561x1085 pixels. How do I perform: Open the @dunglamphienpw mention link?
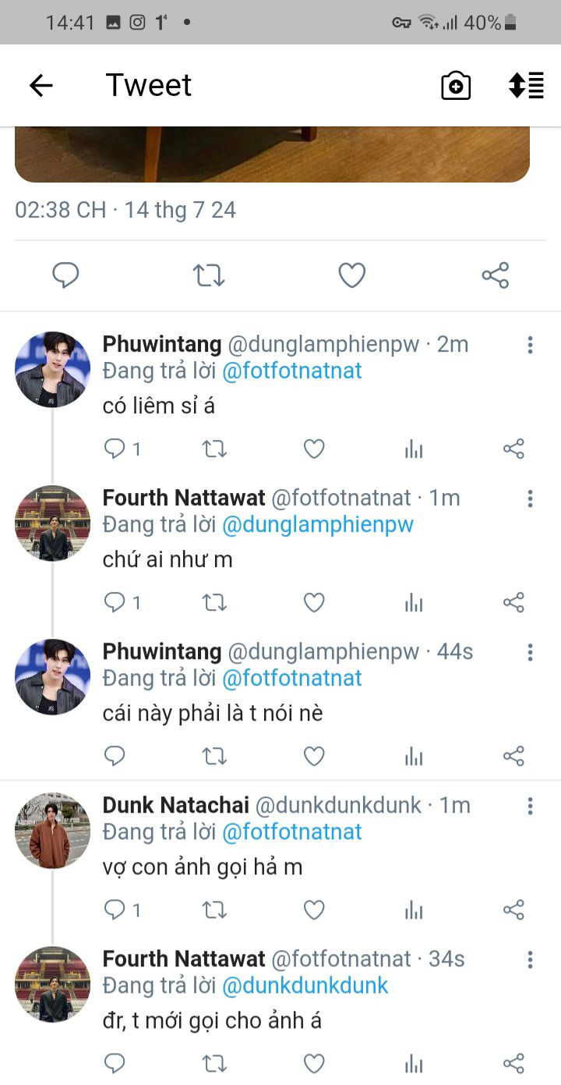[318, 525]
